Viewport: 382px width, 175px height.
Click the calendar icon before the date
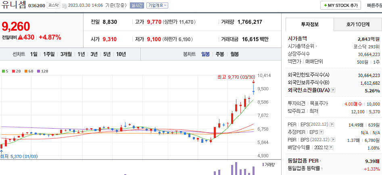pos(65,6)
